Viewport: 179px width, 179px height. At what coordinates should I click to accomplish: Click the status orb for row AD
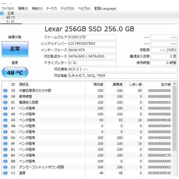5,138
